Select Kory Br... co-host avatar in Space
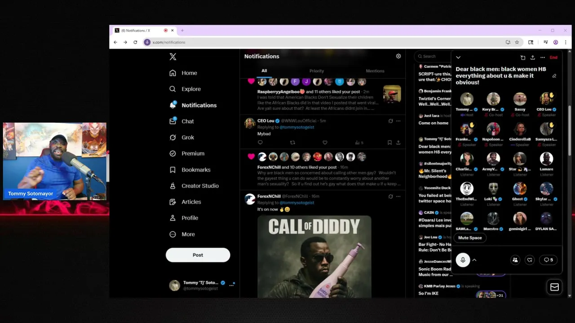The height and width of the screenshot is (323, 575). (x=493, y=99)
